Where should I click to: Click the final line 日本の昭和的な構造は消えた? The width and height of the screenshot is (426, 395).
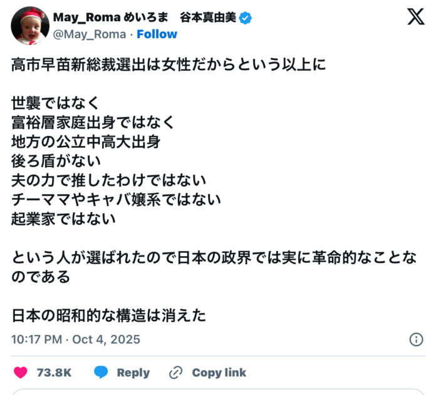tap(108, 315)
